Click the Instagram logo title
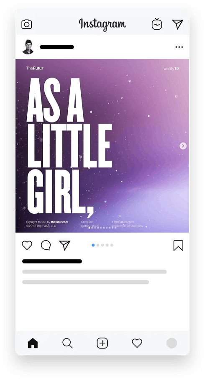This screenshot has height=379, width=205. [102, 24]
